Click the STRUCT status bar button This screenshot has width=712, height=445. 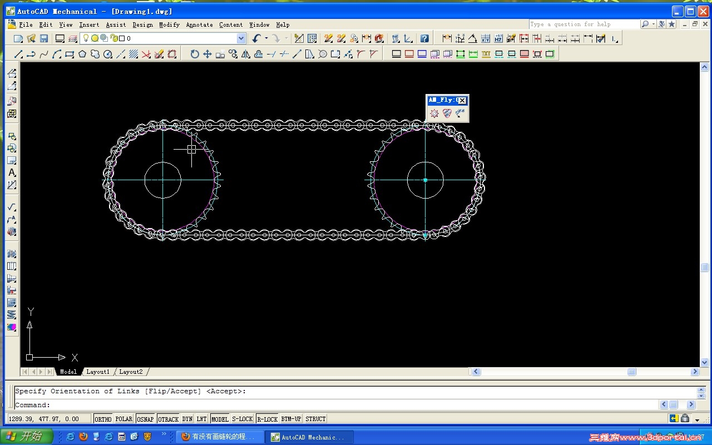pos(315,419)
